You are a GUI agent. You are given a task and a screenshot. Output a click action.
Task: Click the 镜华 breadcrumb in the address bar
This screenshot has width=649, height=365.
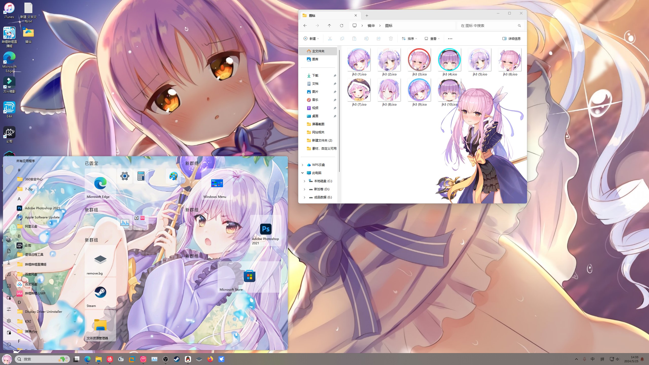click(371, 26)
